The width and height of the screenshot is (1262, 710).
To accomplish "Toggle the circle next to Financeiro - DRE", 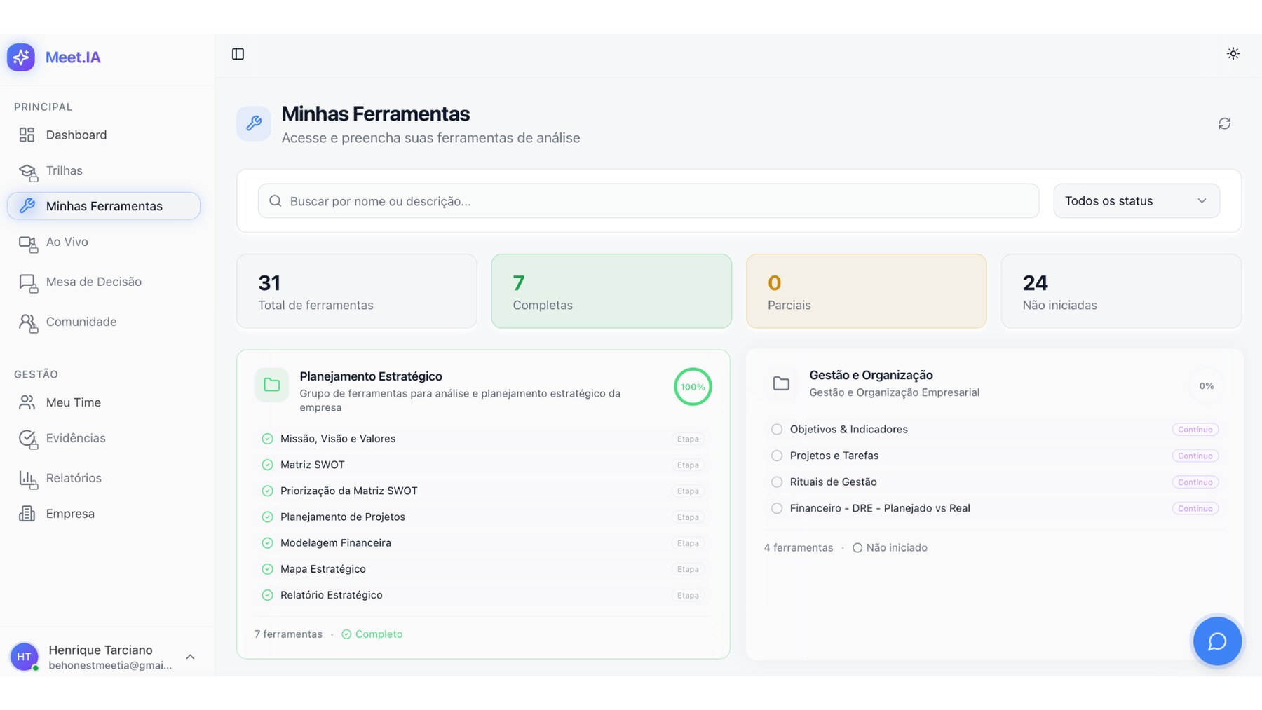I will [x=777, y=508].
